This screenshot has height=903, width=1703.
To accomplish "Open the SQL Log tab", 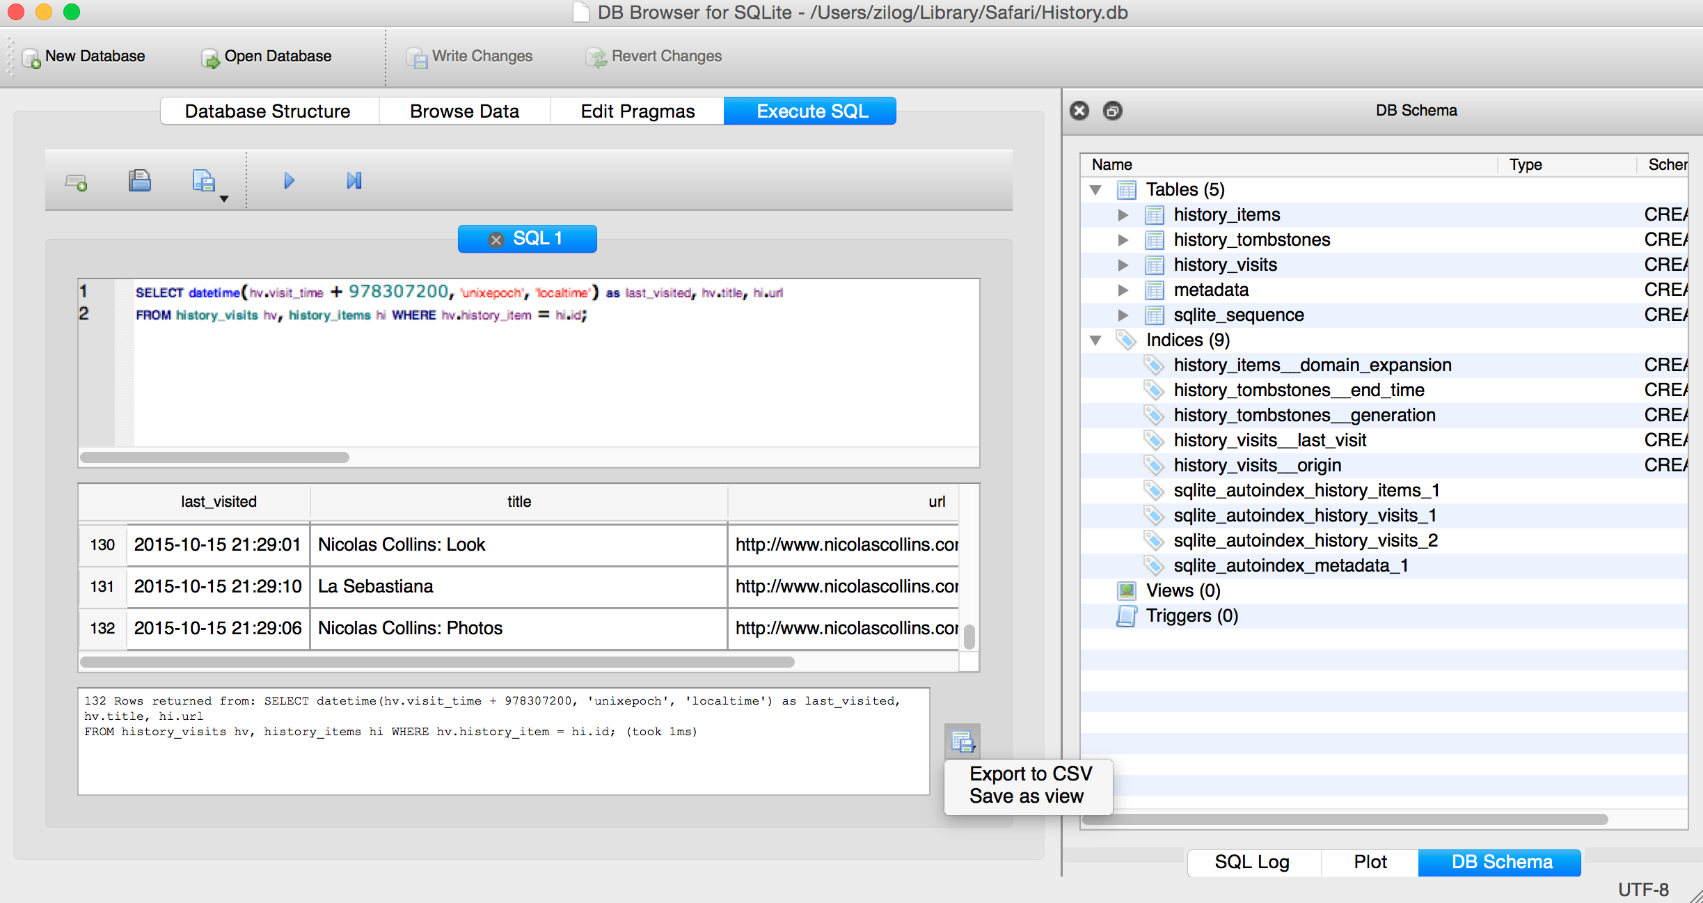I will pos(1251,862).
